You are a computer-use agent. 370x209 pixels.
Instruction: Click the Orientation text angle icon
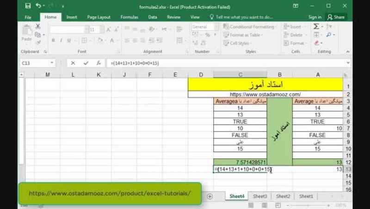click(x=152, y=29)
